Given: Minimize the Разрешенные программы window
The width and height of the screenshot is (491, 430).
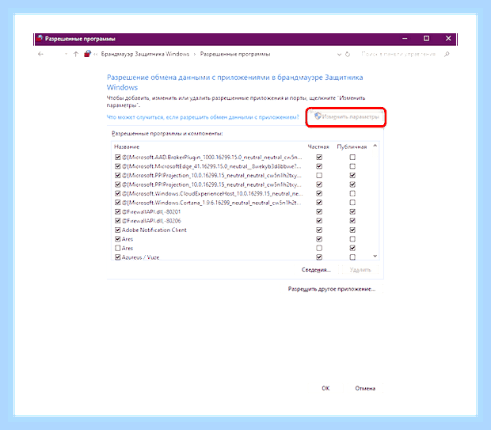Looking at the screenshot, I should point(405,39).
